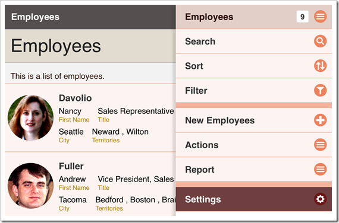
Task: Click the funnel Filter icon
Action: coord(320,90)
